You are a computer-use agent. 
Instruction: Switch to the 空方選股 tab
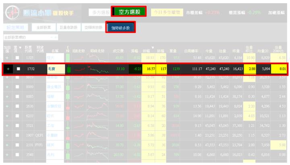[x=128, y=12]
